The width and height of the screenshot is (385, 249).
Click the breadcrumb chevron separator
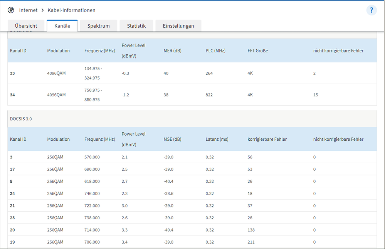(43, 10)
